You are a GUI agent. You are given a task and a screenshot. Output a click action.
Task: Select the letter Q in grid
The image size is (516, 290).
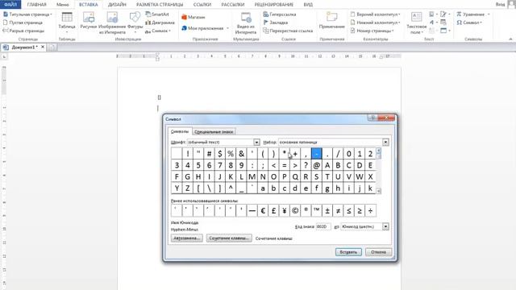coord(295,177)
